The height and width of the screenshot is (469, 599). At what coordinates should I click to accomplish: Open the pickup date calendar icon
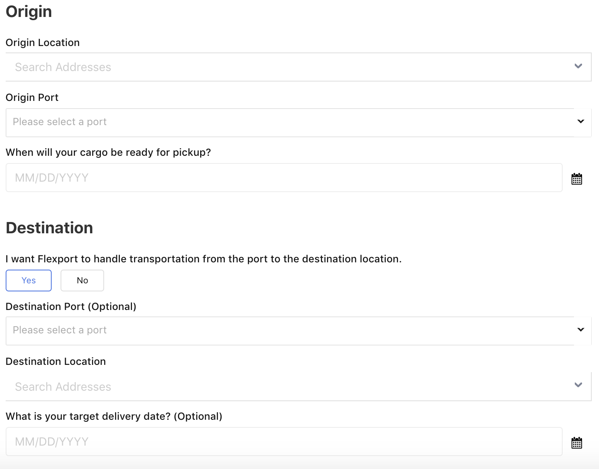(576, 178)
